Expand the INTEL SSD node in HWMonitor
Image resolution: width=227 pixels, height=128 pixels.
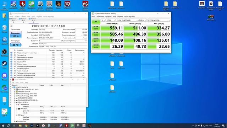(x=15, y=98)
